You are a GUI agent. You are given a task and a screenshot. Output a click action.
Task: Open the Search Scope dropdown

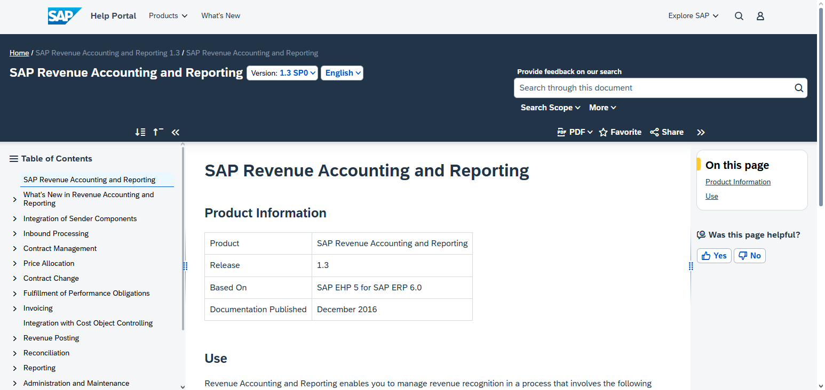click(550, 108)
